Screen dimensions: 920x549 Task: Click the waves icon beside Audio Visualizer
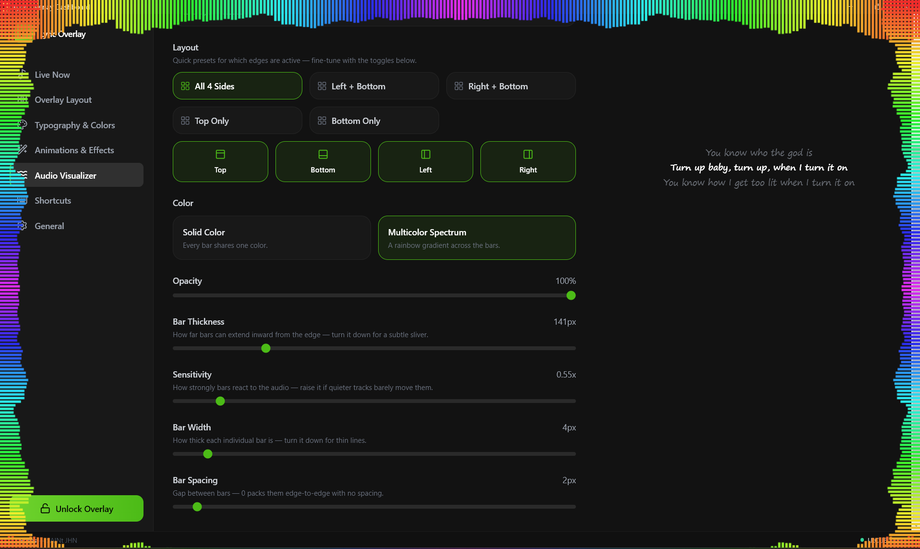pyautogui.click(x=23, y=175)
